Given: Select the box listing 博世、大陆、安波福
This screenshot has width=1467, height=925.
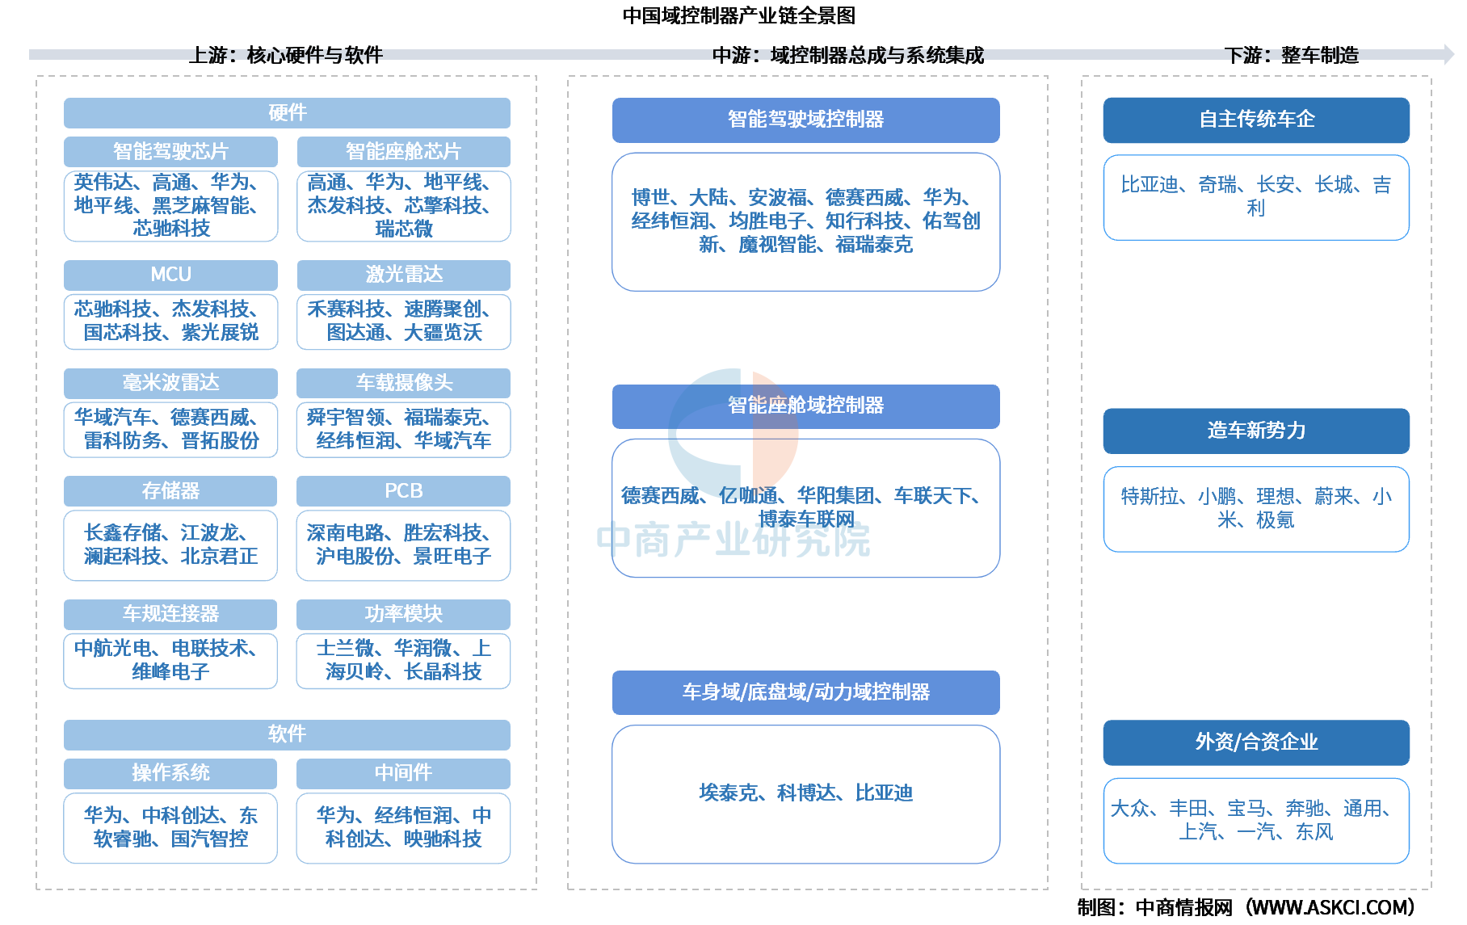Looking at the screenshot, I should (806, 222).
